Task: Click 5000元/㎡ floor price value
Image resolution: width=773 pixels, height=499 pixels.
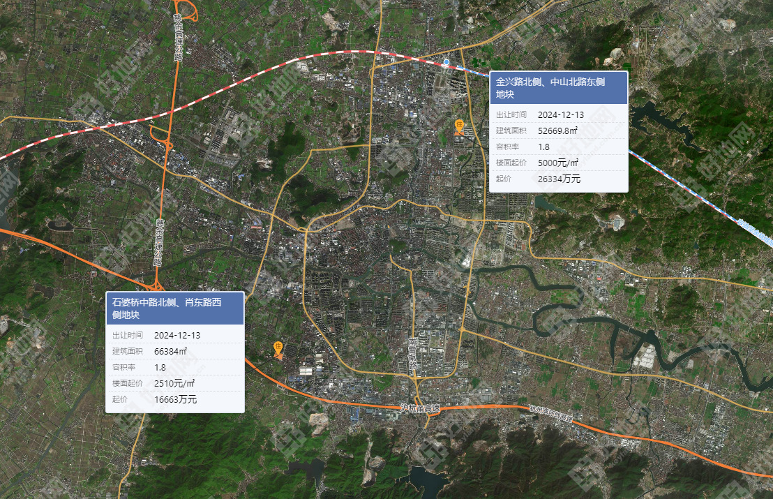Action: tap(557, 163)
